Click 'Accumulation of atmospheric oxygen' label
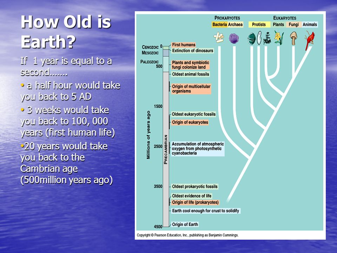 click(x=198, y=148)
